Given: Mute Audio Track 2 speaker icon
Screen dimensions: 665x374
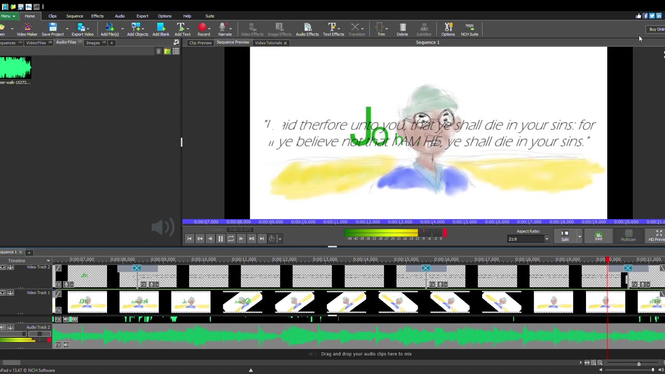Looking at the screenshot, I should point(3,327).
